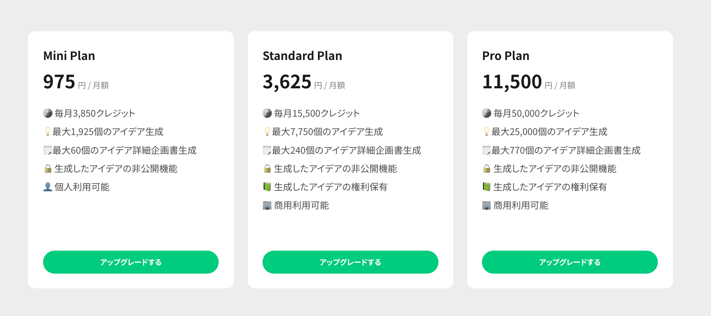
Task: Click 毎月15,500クレジット text in Standard Plan
Action: pyautogui.click(x=317, y=113)
